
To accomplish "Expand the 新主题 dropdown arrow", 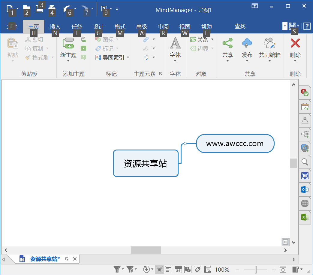I will (68, 61).
